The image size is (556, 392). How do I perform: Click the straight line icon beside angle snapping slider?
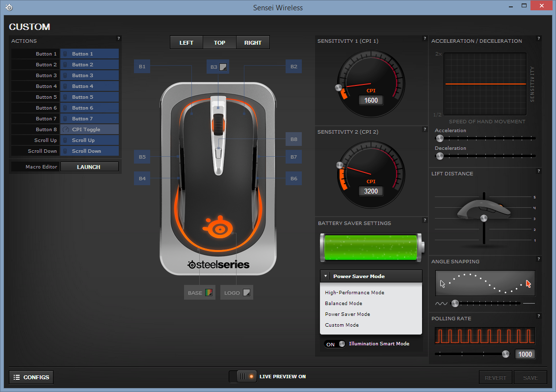click(x=529, y=303)
